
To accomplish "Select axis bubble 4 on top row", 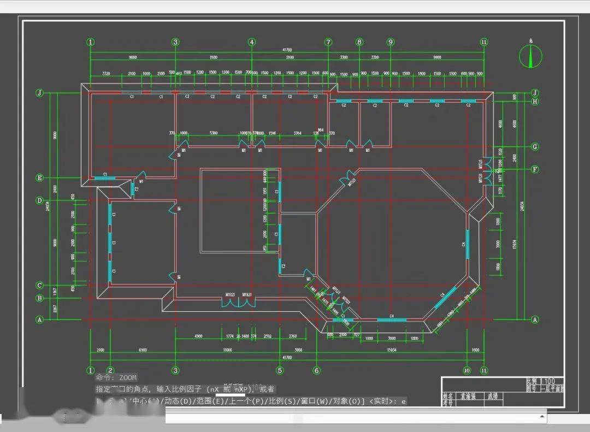I will tap(251, 42).
